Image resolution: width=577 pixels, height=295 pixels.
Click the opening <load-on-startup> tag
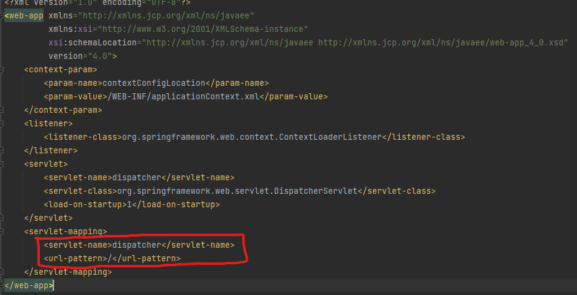click(x=85, y=204)
